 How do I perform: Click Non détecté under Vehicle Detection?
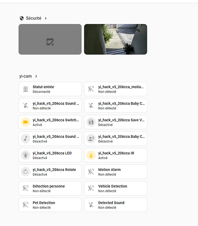pyautogui.click(x=107, y=191)
